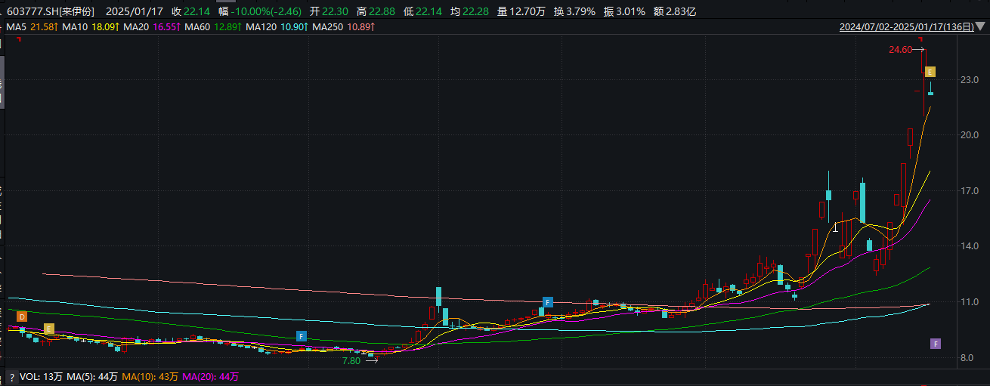Click the 24.60 high price label
Image resolution: width=990 pixels, height=386 pixels.
900,50
